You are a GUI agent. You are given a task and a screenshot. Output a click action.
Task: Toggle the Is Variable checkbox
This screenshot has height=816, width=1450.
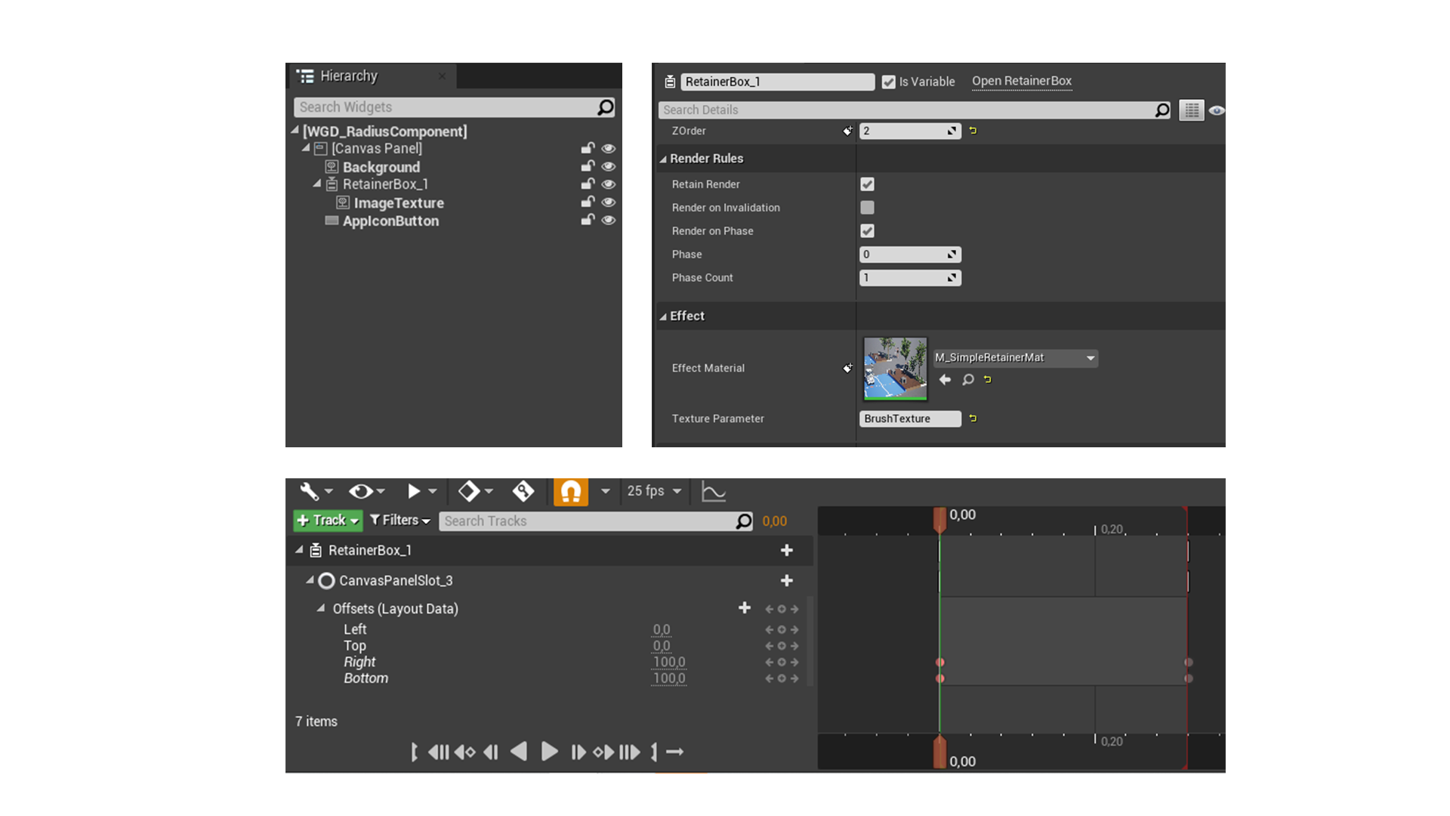pyautogui.click(x=889, y=82)
